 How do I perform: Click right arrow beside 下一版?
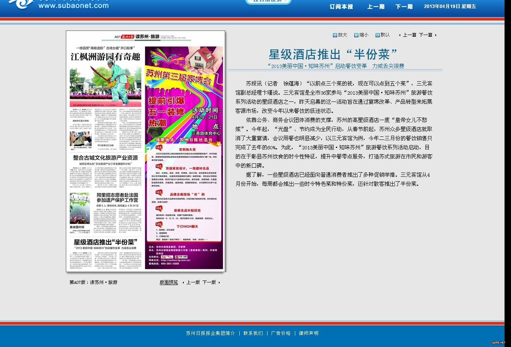[x=219, y=282]
